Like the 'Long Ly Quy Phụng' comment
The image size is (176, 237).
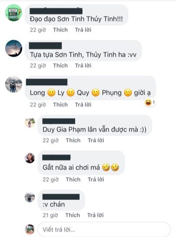[60, 105]
